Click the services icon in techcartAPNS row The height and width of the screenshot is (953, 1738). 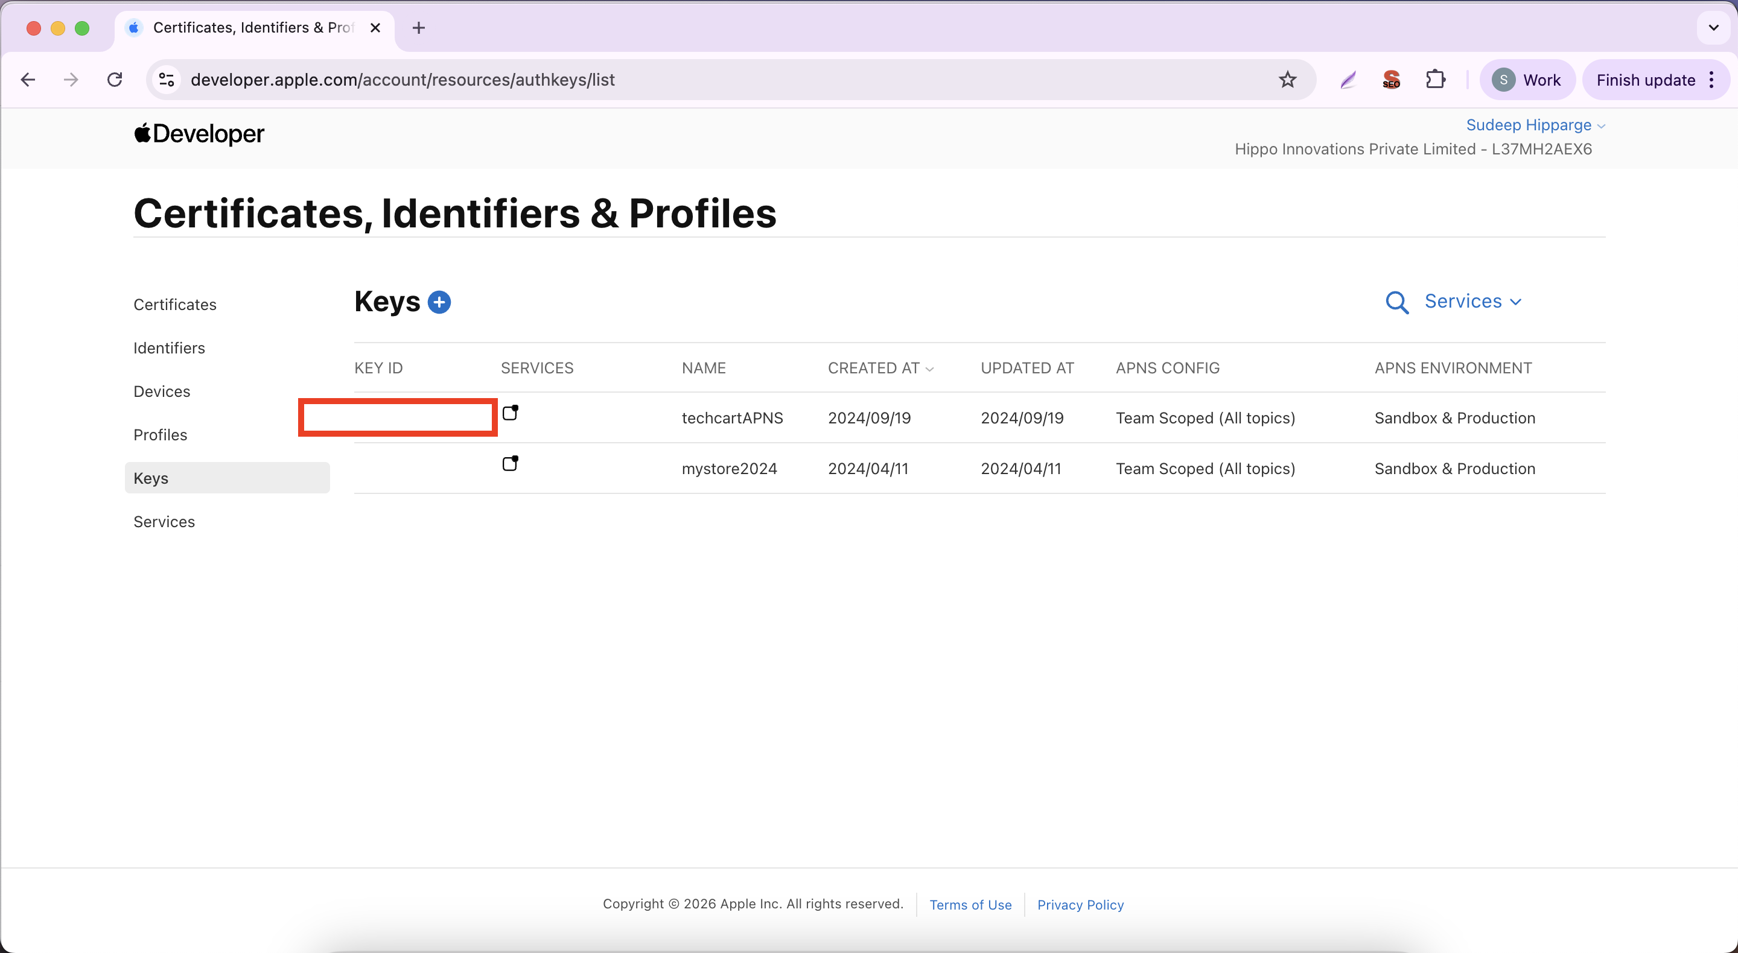[510, 413]
